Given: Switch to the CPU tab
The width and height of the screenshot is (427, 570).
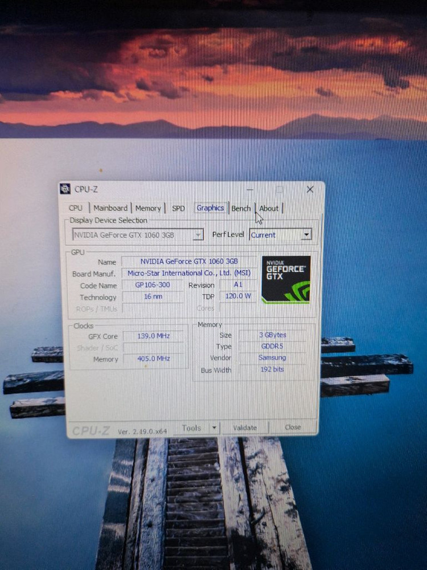Looking at the screenshot, I should (x=76, y=208).
